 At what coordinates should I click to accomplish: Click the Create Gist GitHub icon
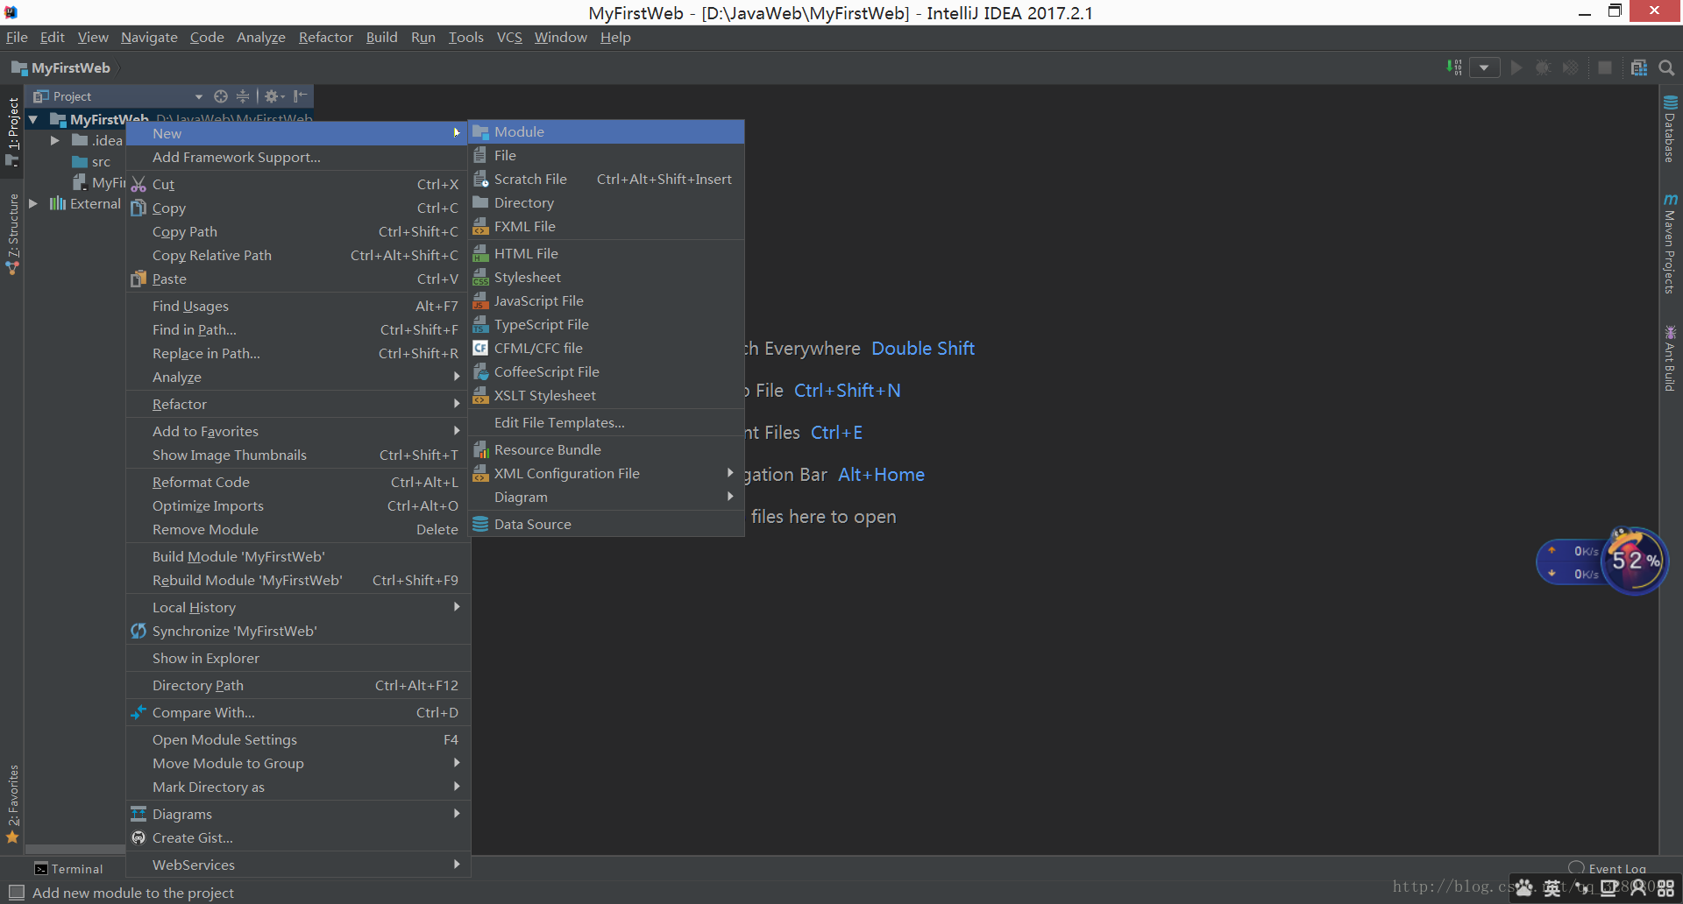(138, 837)
